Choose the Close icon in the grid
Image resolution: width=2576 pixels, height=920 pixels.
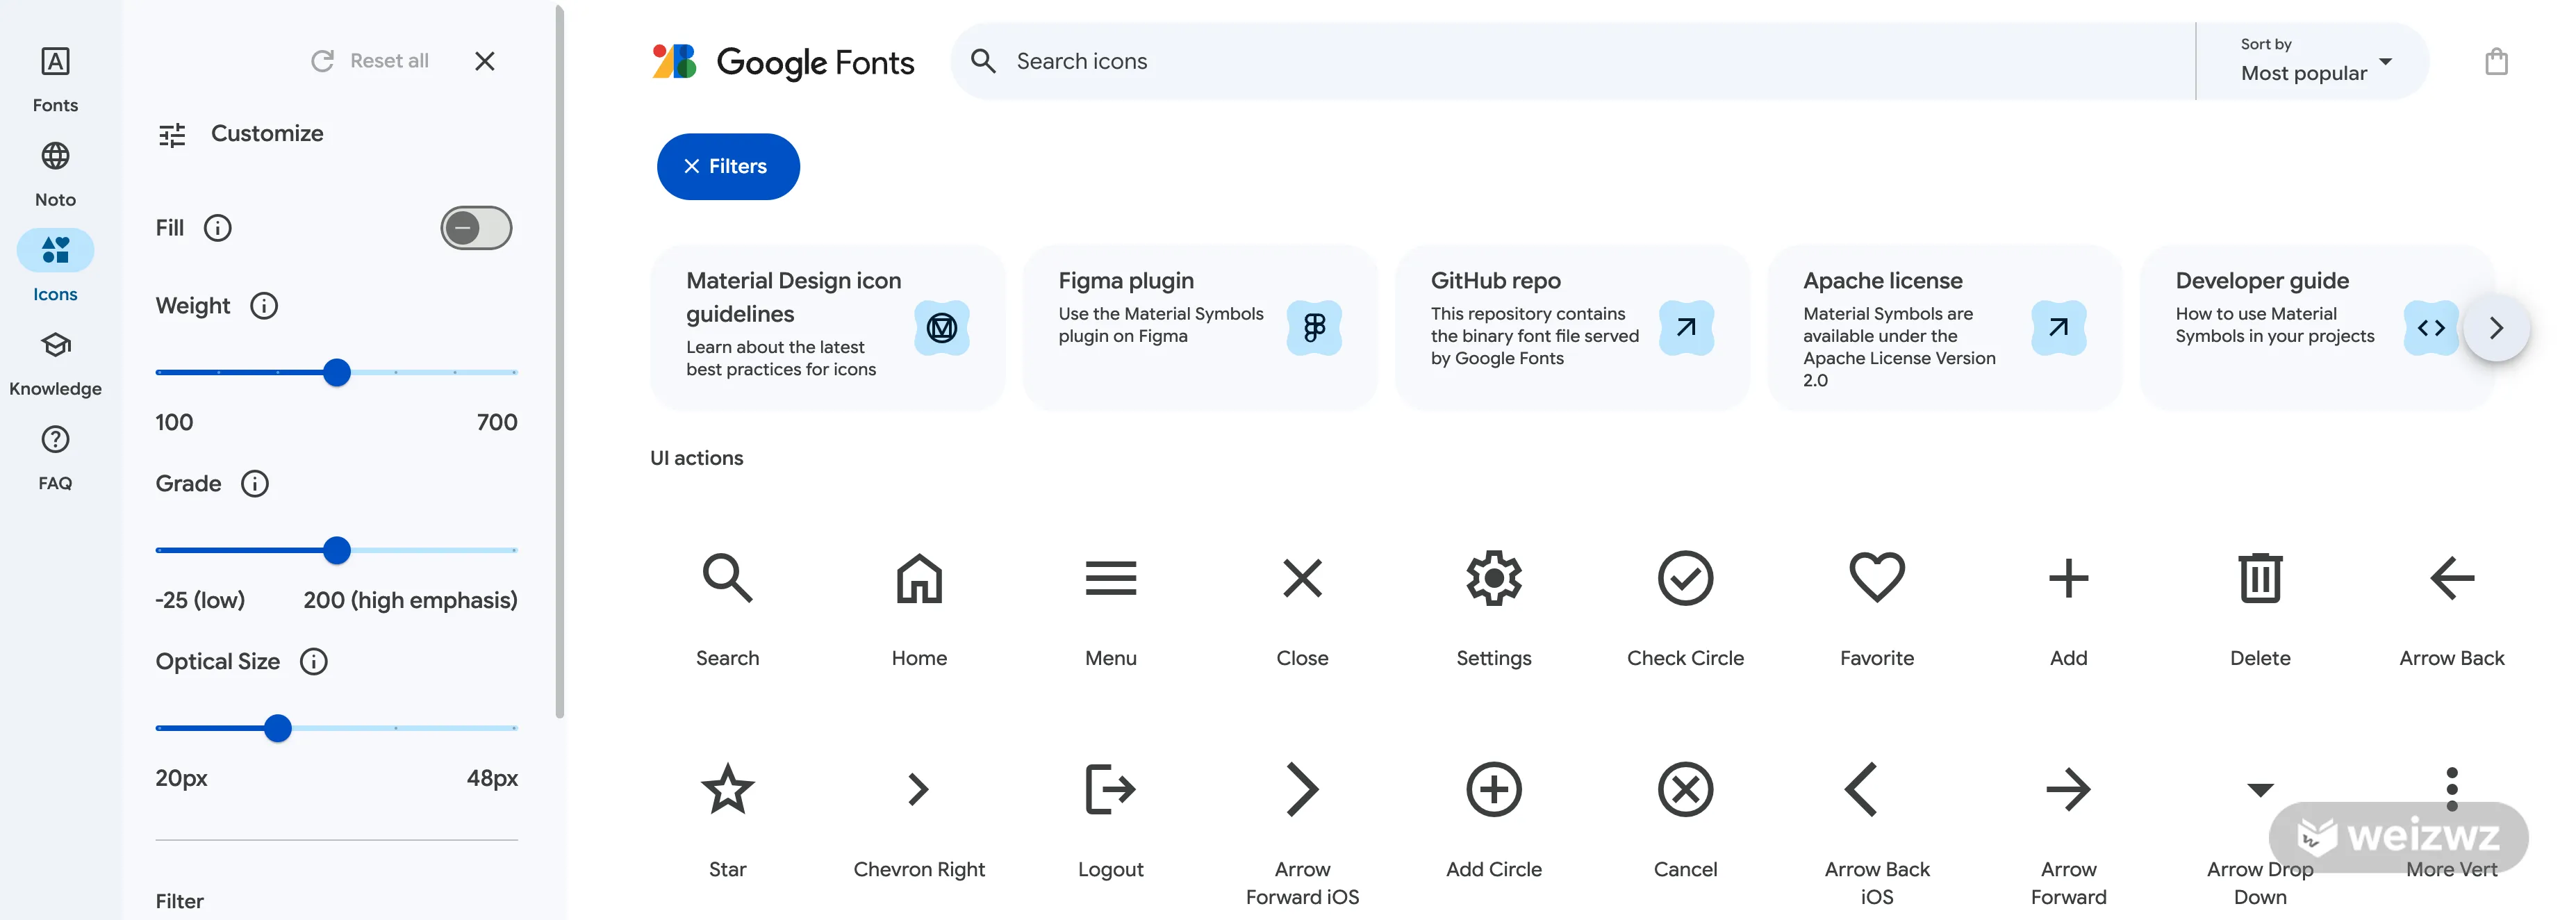tap(1302, 578)
